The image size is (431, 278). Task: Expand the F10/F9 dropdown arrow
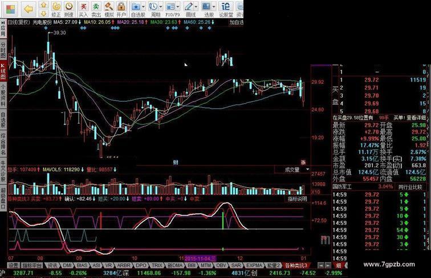tap(178, 7)
